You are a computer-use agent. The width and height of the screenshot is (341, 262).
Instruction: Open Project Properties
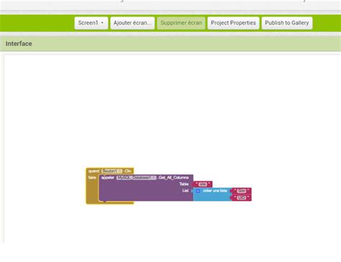click(x=233, y=23)
